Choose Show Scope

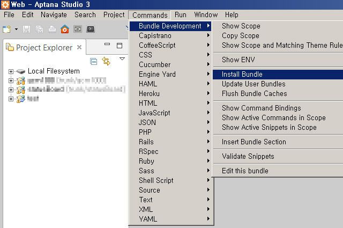pyautogui.click(x=278, y=26)
